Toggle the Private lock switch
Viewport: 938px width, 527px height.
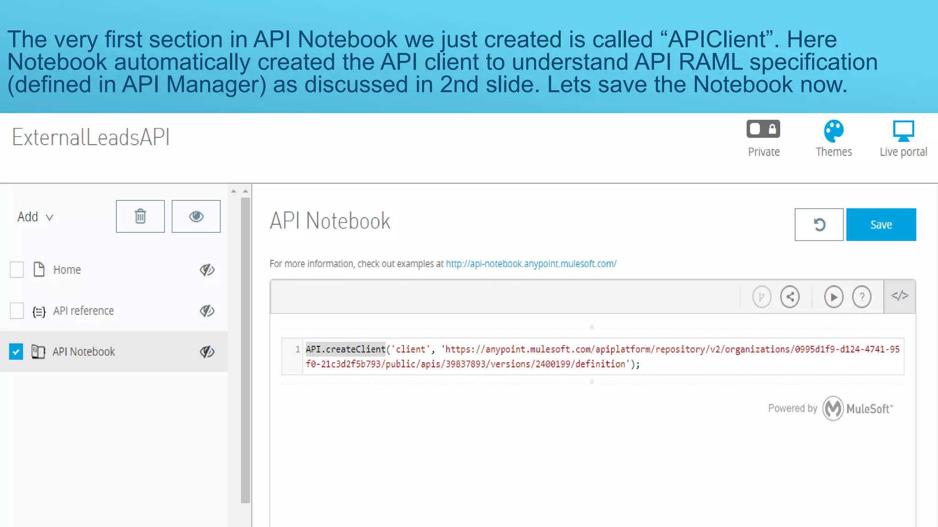point(763,129)
